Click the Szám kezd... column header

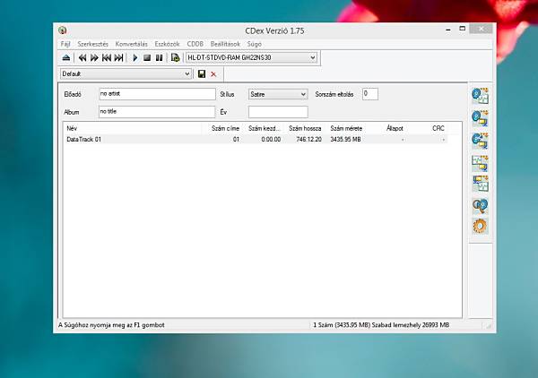pos(264,128)
